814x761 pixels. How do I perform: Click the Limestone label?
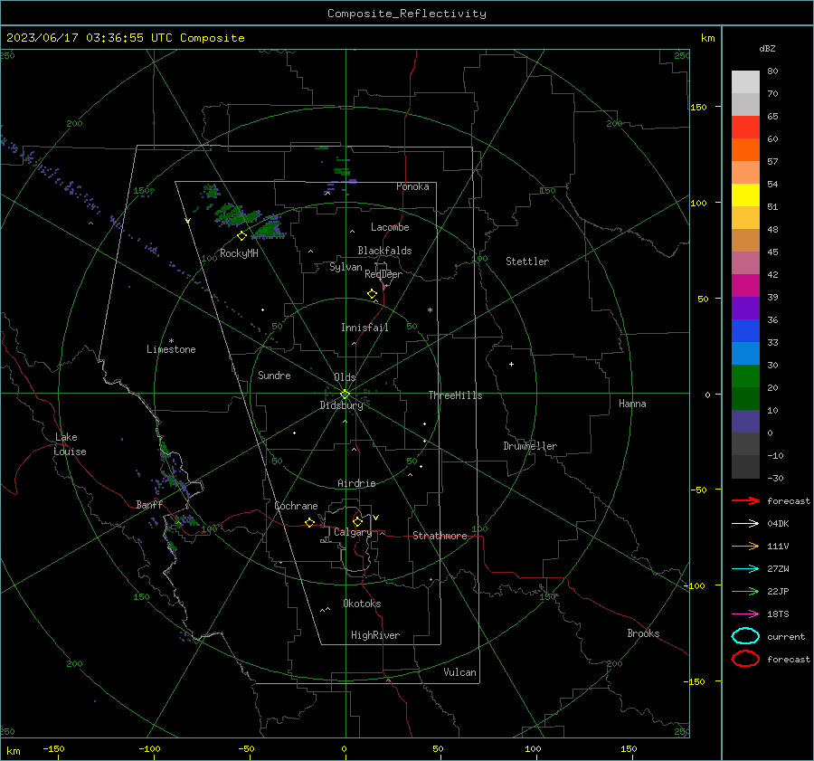click(x=171, y=349)
